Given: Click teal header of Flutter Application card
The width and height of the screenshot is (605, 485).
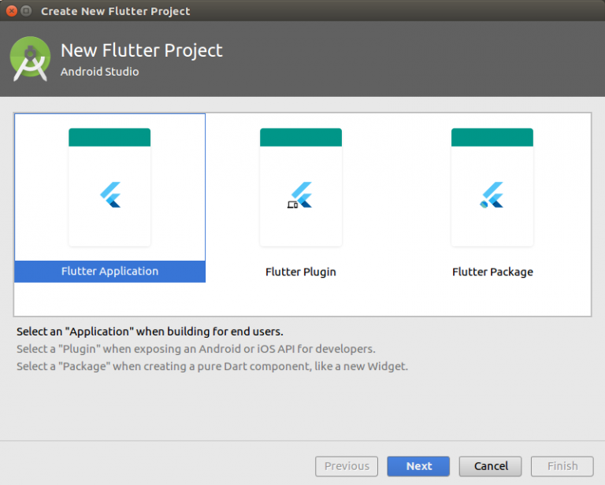Looking at the screenshot, I should point(109,137).
